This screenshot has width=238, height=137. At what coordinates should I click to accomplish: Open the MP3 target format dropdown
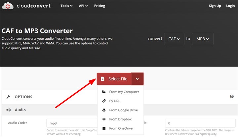pos(203,39)
